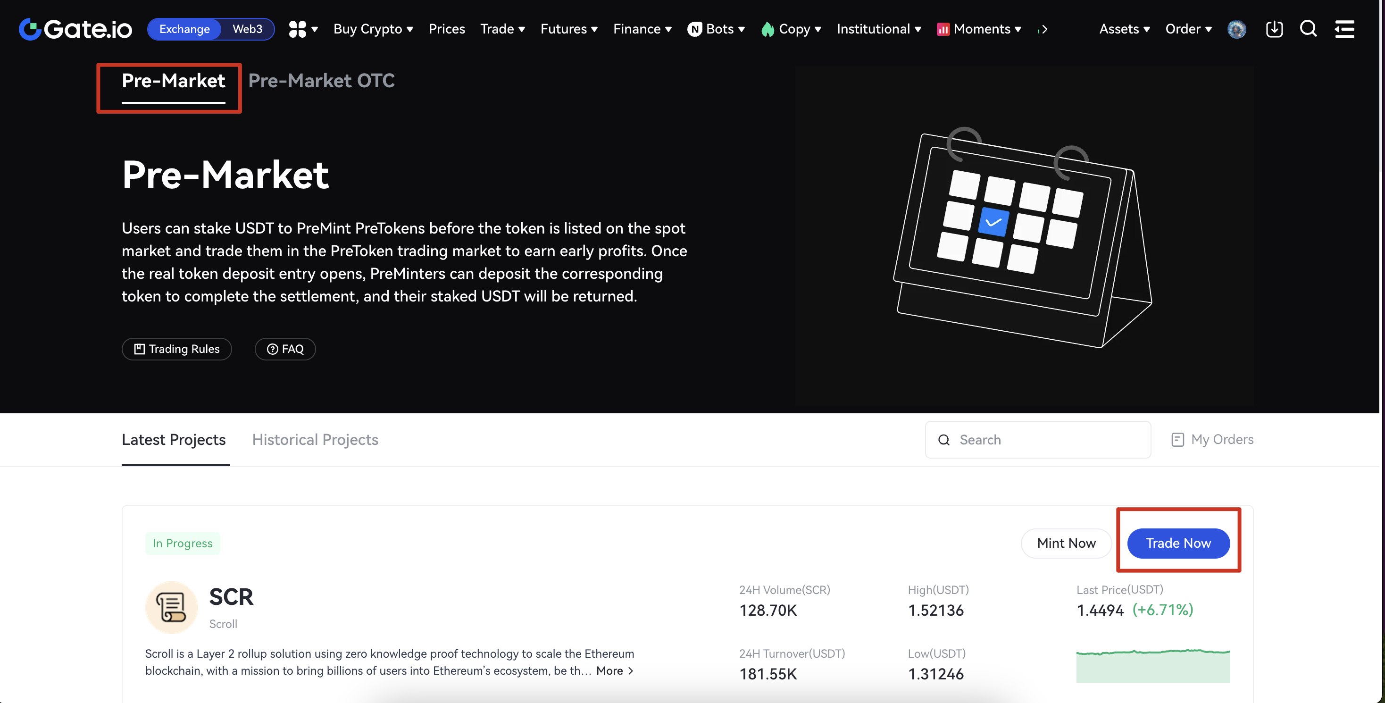Image resolution: width=1385 pixels, height=703 pixels.
Task: Click the SCR Scroll token logo
Action: (172, 607)
